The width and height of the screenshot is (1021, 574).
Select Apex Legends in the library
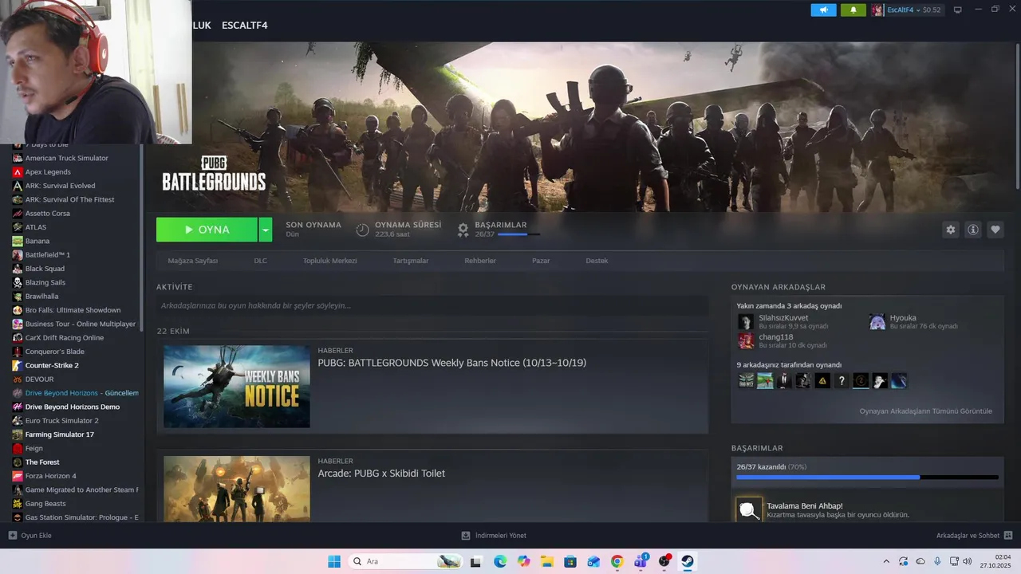[47, 172]
